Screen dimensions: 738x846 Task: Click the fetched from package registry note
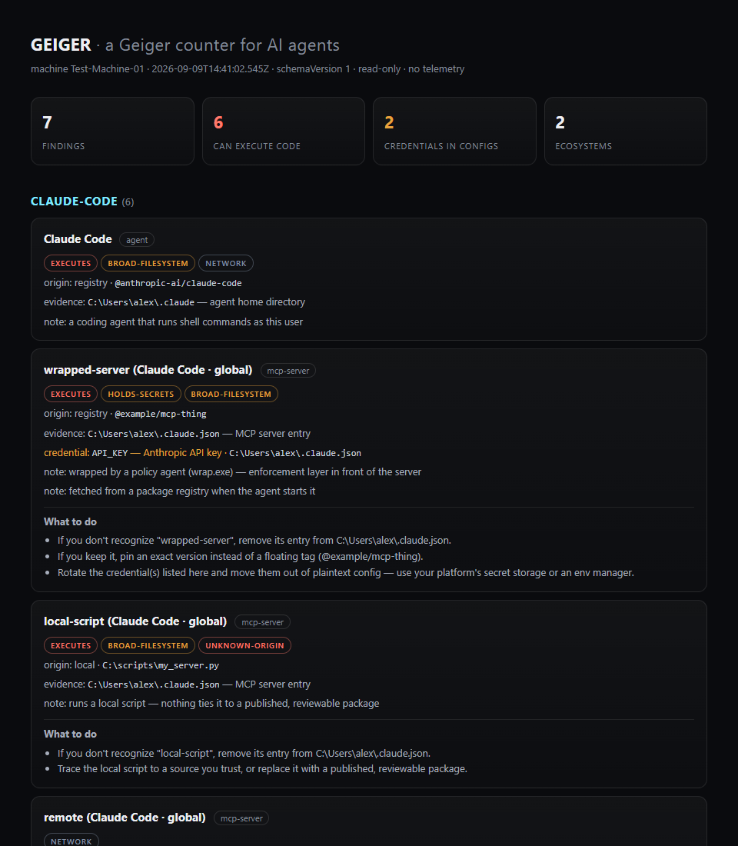(180, 491)
